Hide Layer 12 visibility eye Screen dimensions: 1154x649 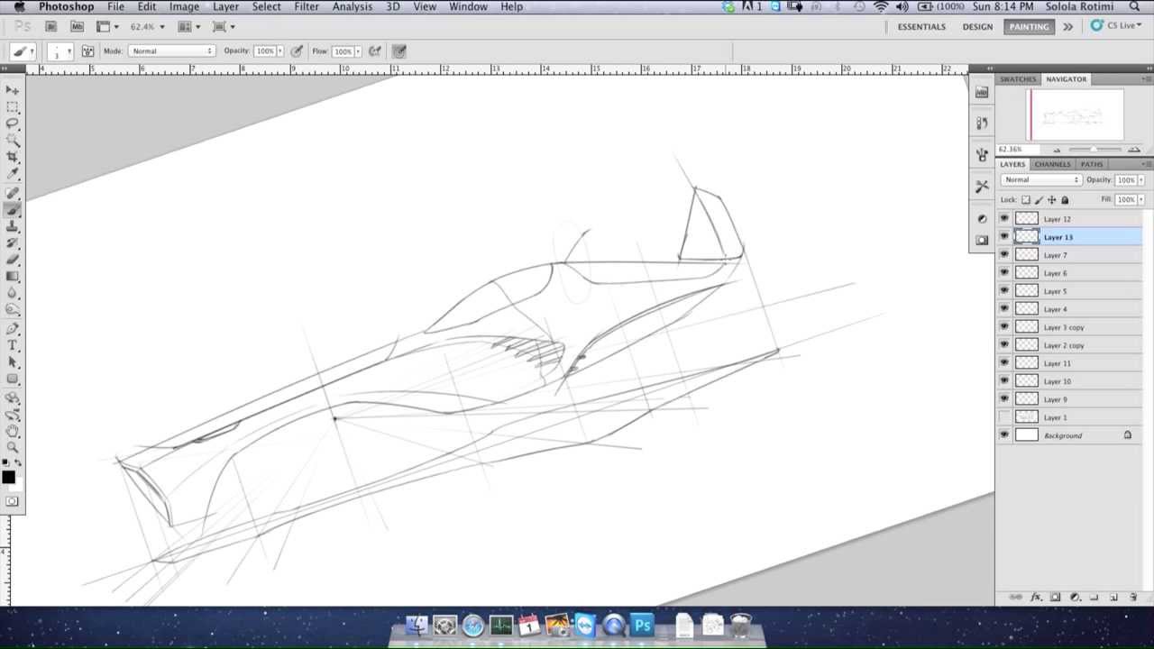[x=1004, y=219]
